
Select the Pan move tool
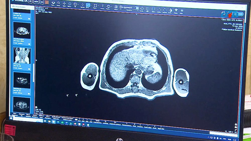pyautogui.click(x=64, y=4)
